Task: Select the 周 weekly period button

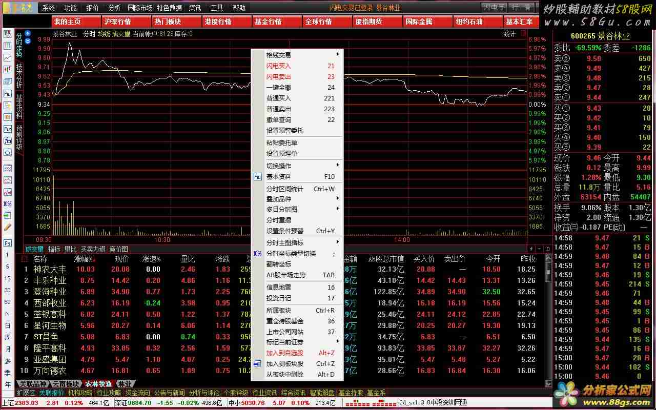Action: 8,337
